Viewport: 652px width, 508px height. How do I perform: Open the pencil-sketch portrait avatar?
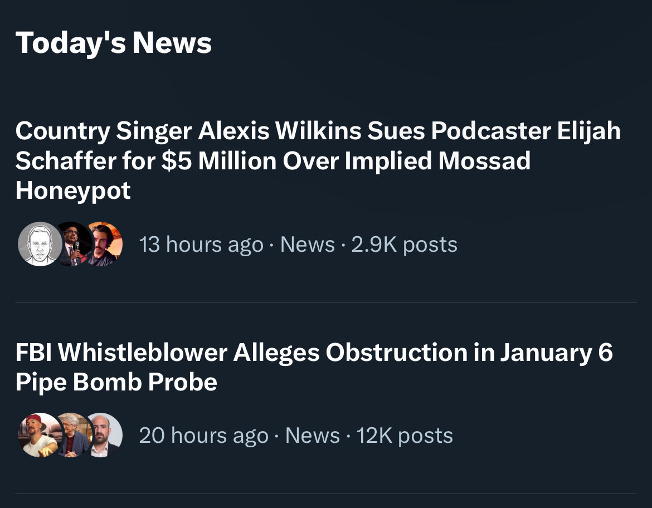click(x=39, y=243)
